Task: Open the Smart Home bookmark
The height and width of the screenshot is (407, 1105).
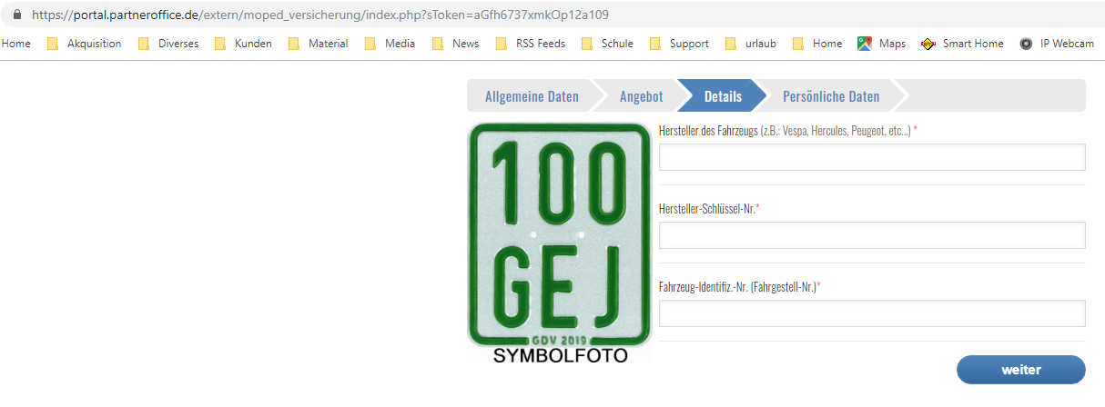Action: point(963,44)
